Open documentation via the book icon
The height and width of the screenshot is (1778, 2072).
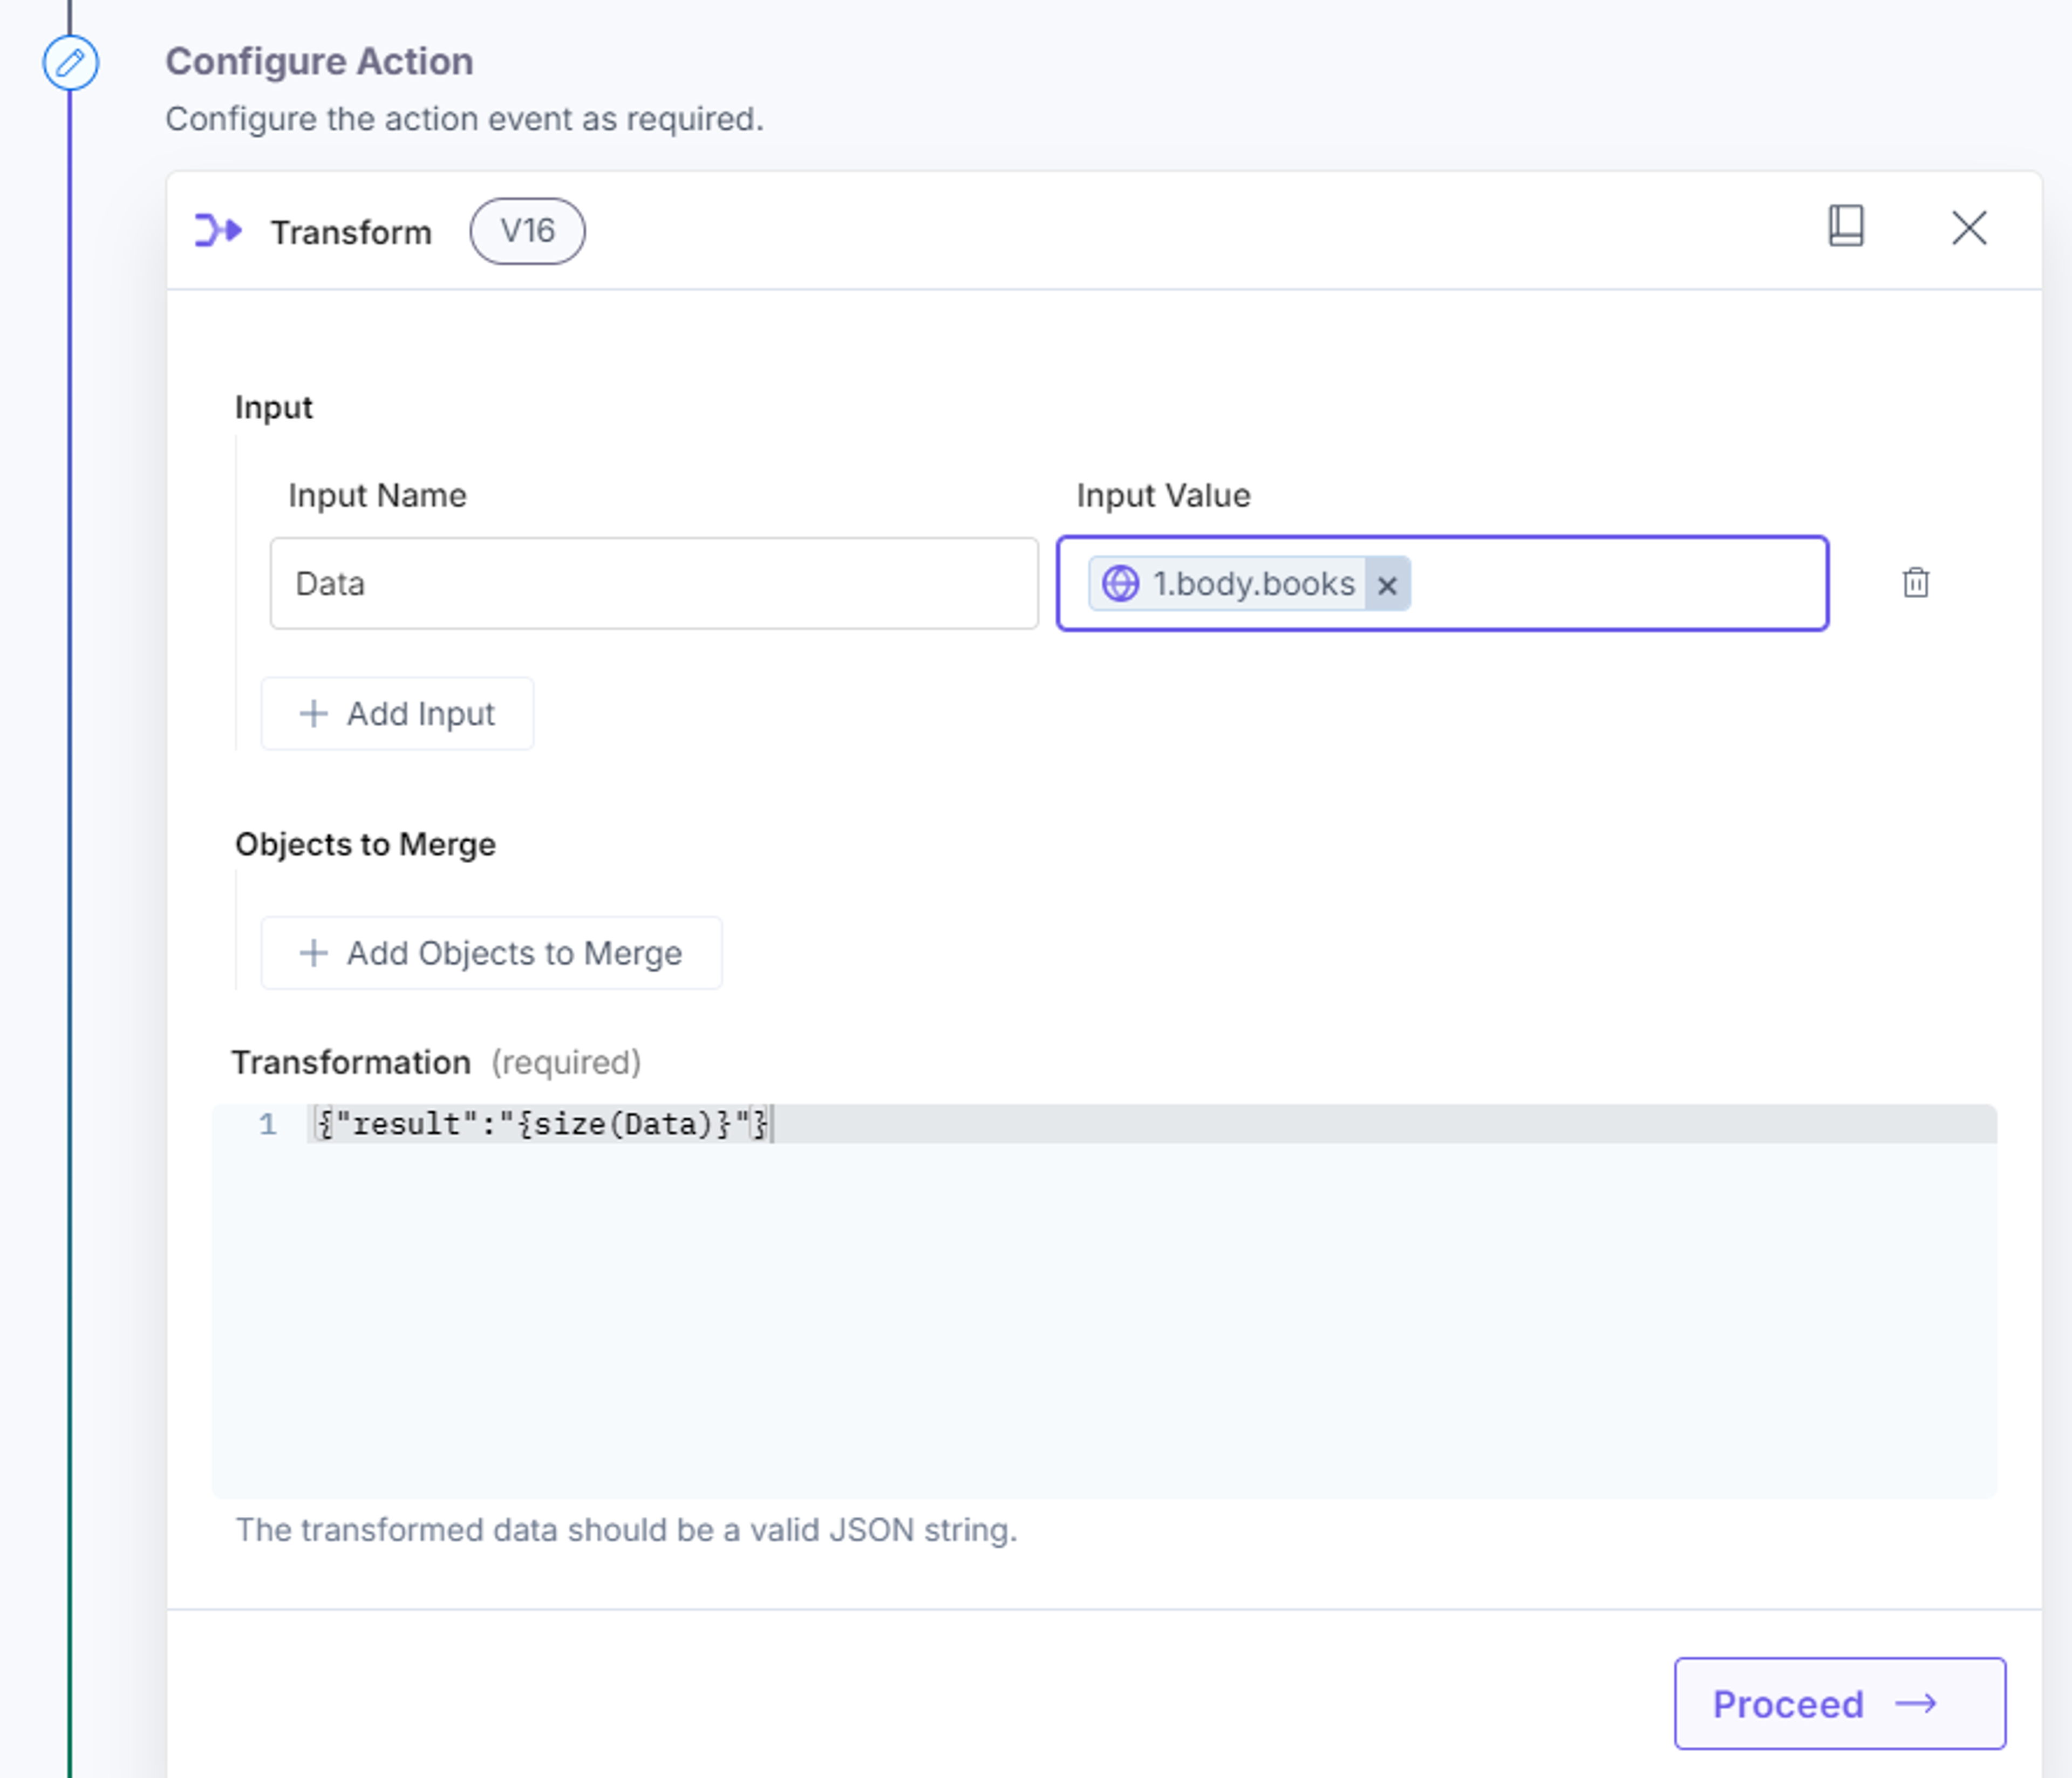point(1845,227)
